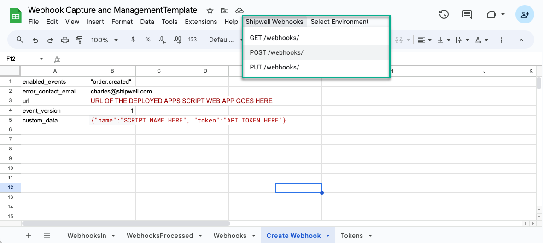The height and width of the screenshot is (243, 543).
Task: Choose GET /webhooks/ menu entry
Action: [x=316, y=38]
